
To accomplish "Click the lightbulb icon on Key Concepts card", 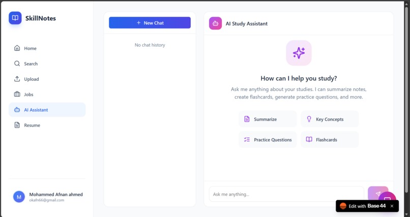I will pos(309,119).
